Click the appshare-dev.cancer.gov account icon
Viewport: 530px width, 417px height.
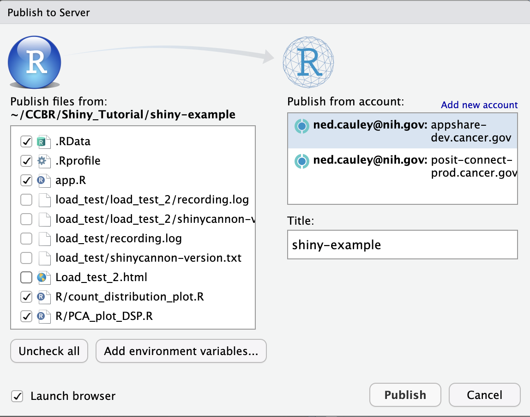pos(302,126)
